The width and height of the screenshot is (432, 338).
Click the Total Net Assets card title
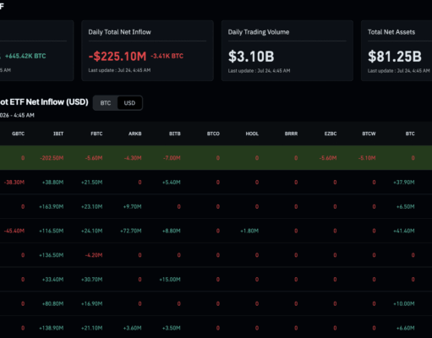coord(391,32)
